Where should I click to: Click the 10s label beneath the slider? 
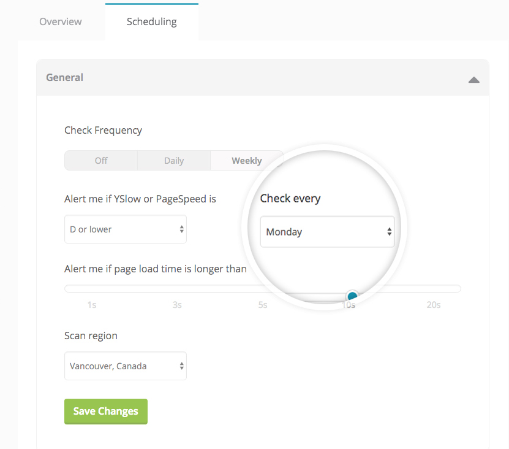[x=349, y=305]
